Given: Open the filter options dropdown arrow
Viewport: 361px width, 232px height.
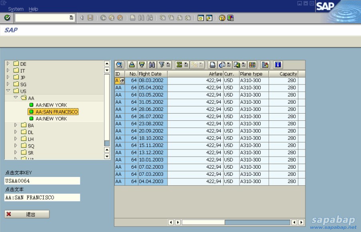Looking at the screenshot, I should pyautogui.click(x=168, y=65).
